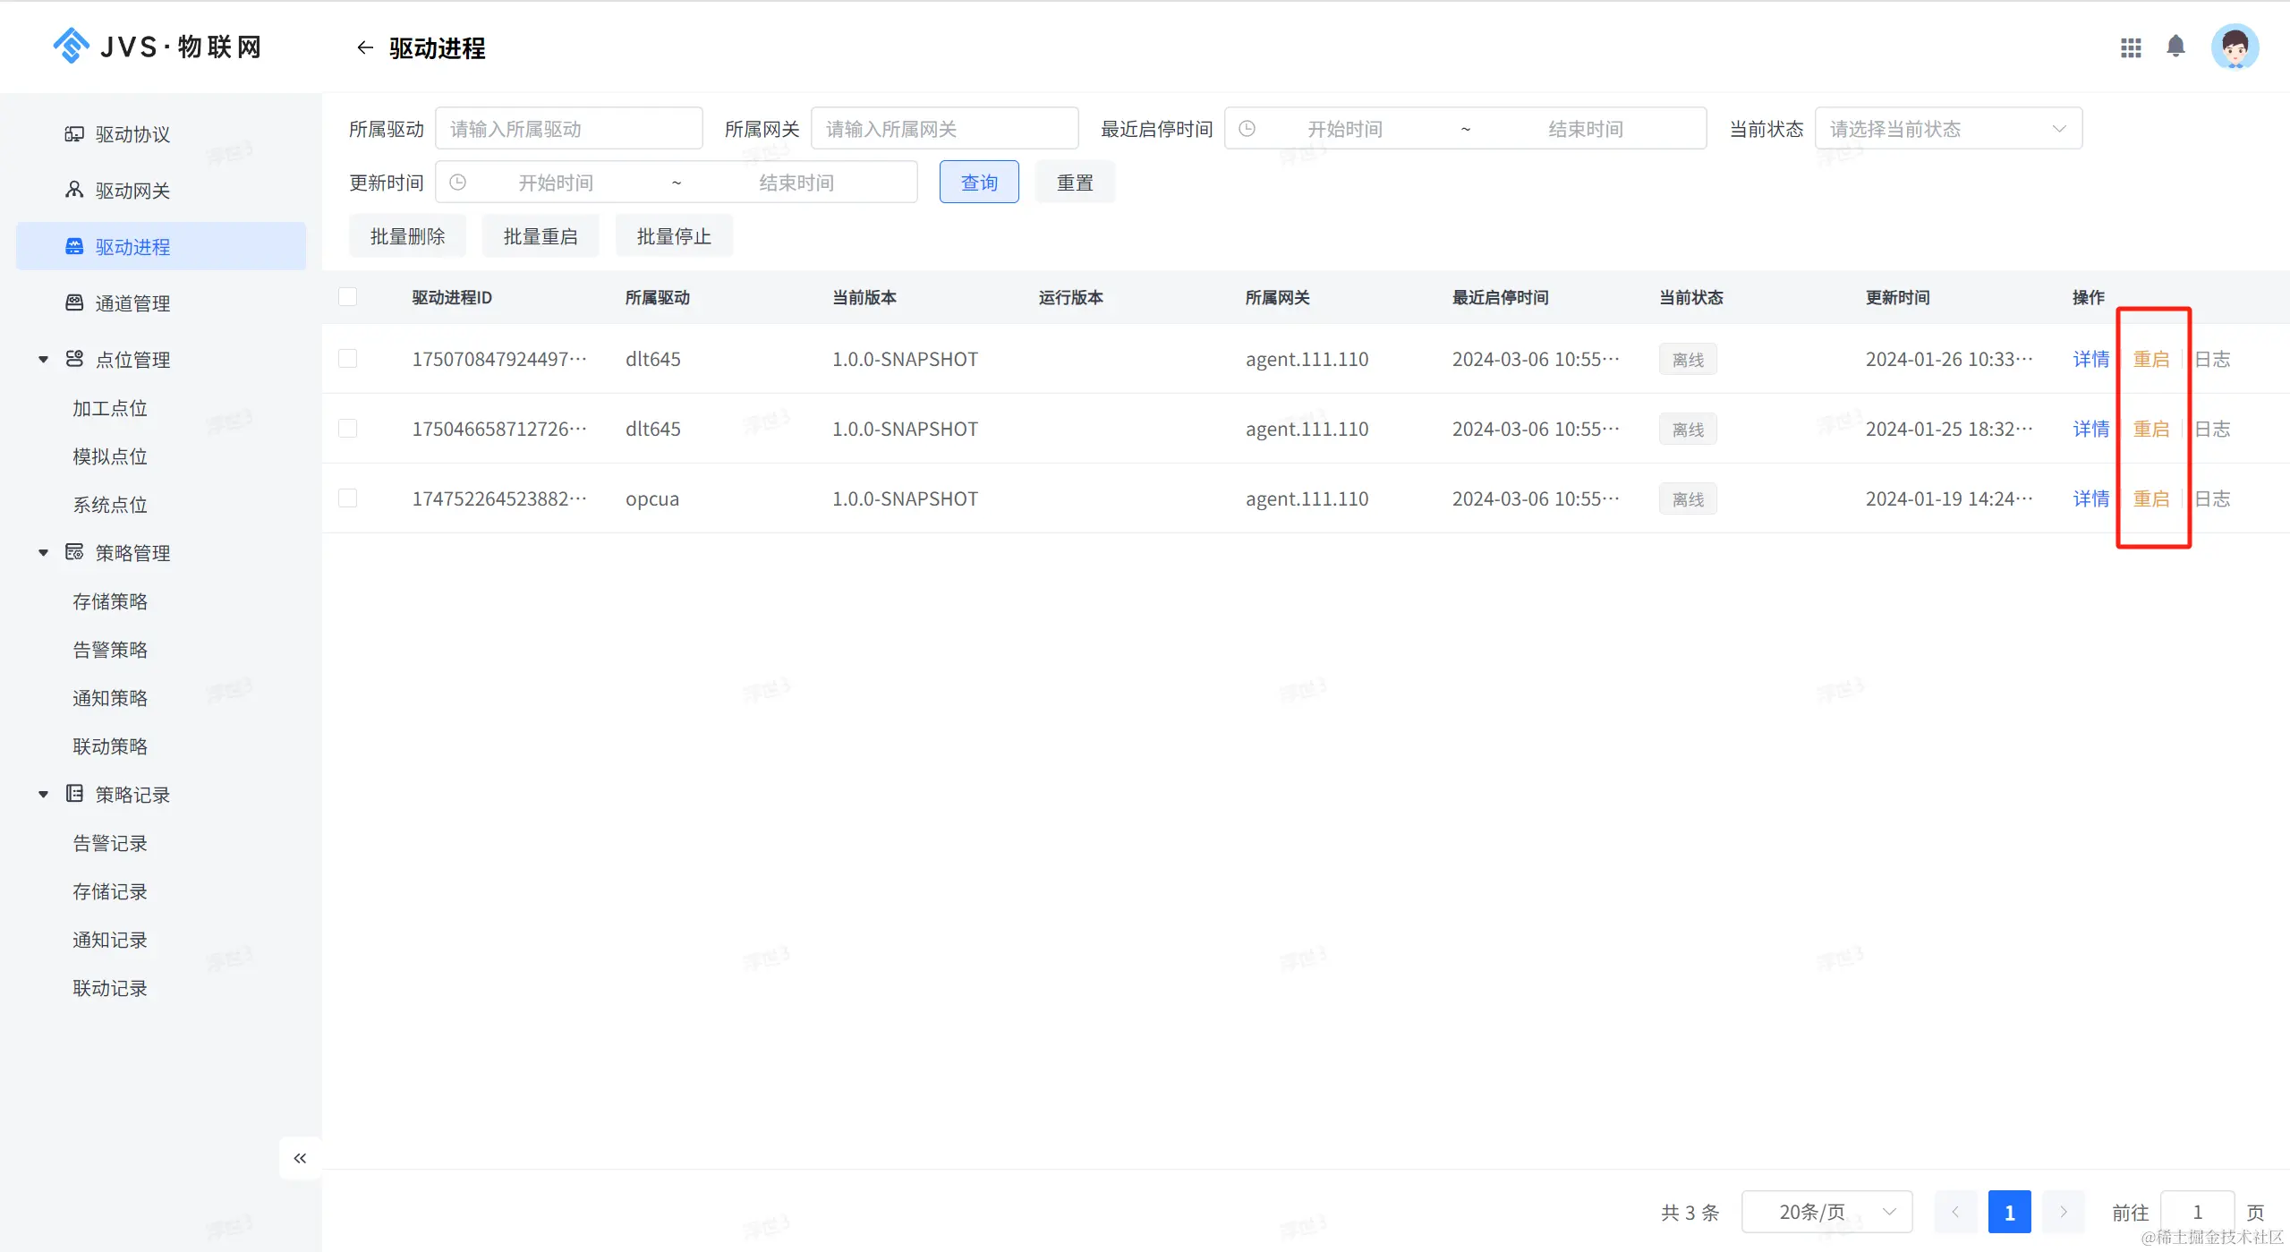Open the 20条/页 page size dropdown
Viewport: 2290px width, 1252px height.
click(1826, 1212)
